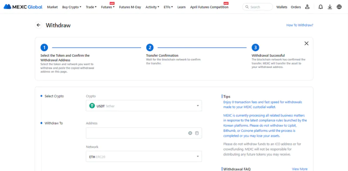Expand the Crypto USDT dropdown
This screenshot has height=171, width=348.
pyautogui.click(x=144, y=106)
